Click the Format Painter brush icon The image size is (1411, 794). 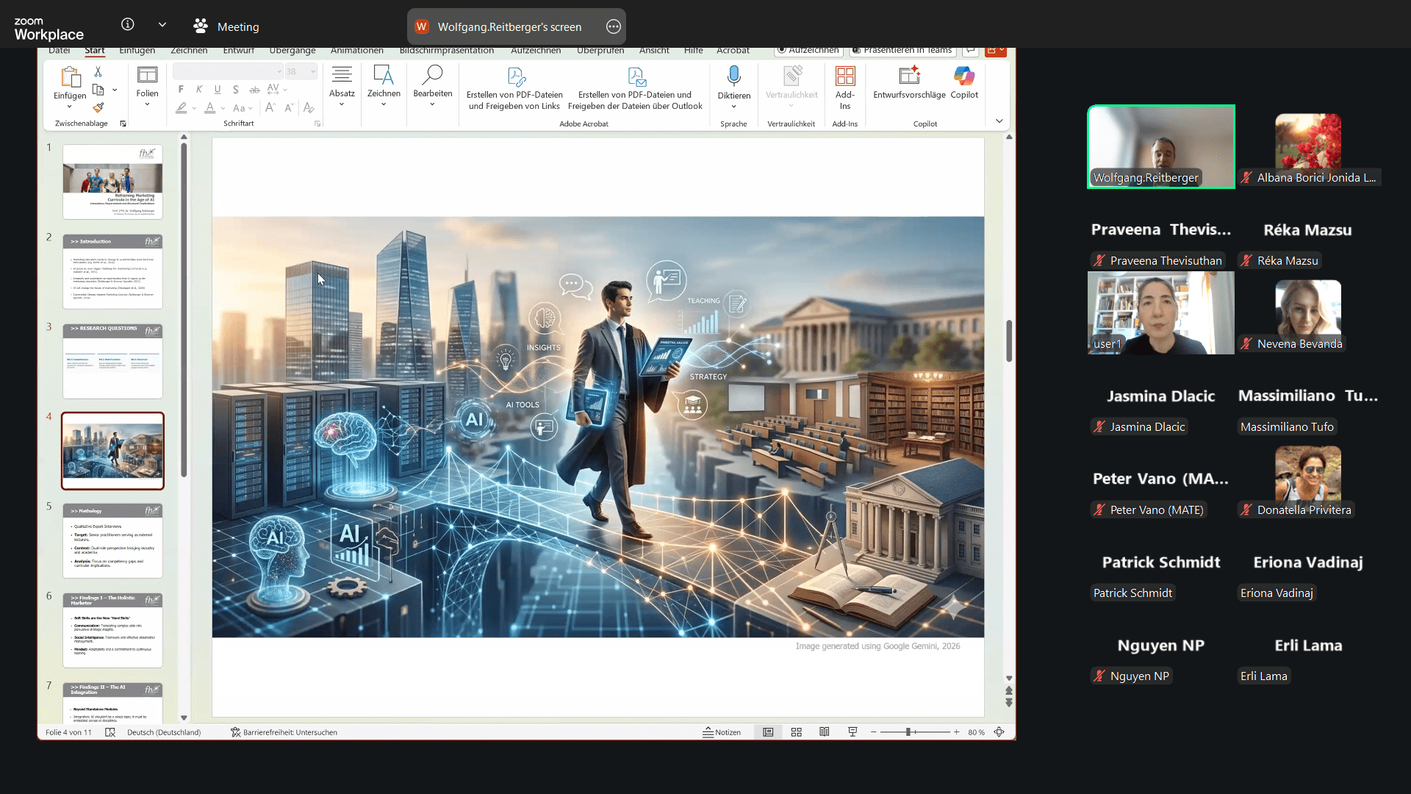point(98,107)
